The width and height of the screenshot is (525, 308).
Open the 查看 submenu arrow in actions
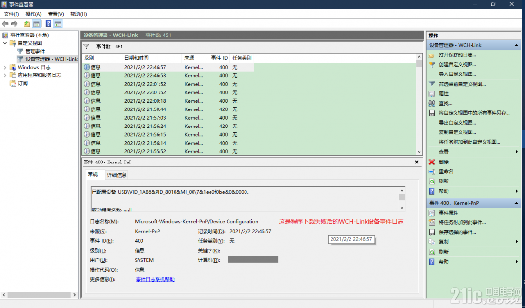tap(517, 152)
